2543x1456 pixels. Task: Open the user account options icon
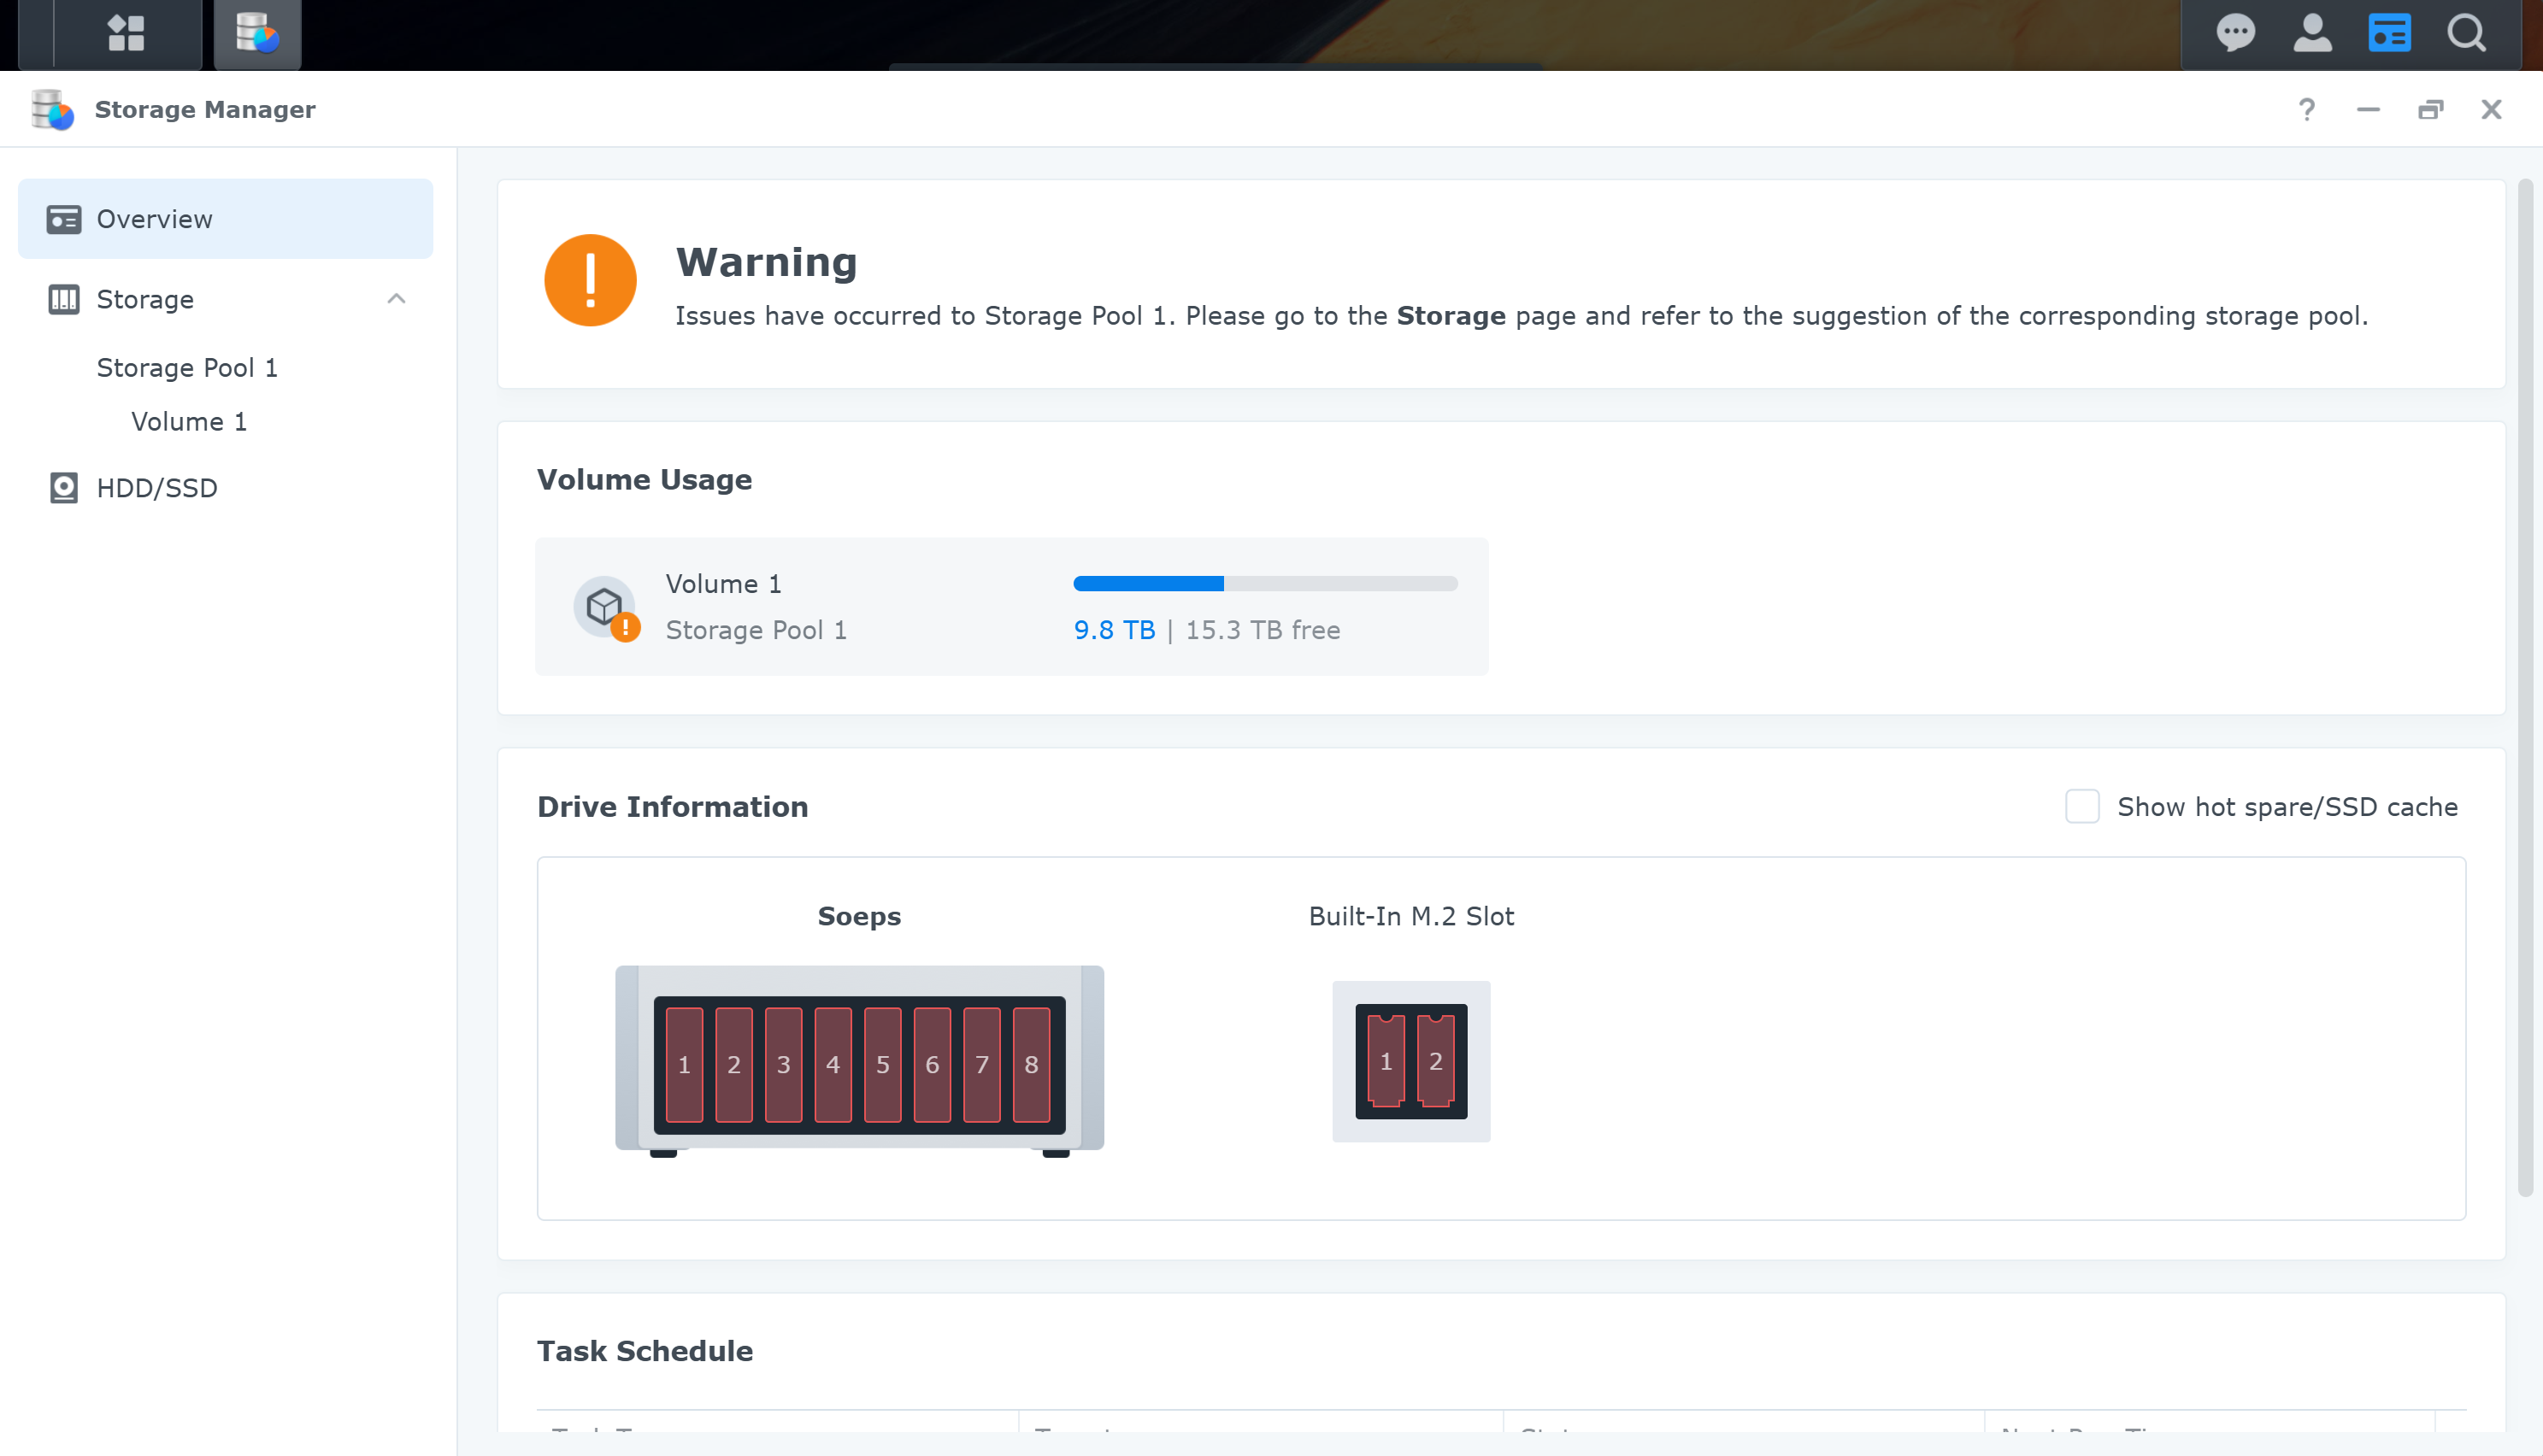2312,33
